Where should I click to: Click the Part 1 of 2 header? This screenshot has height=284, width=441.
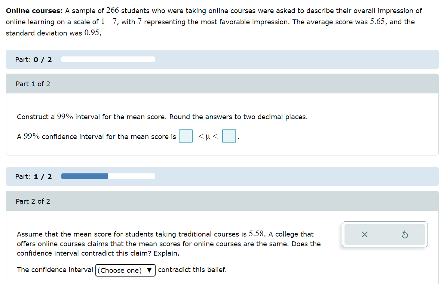(x=33, y=84)
